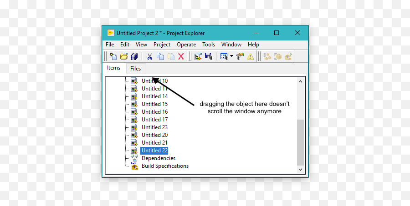
Task: Click the project tree with arrow icon
Action: coord(198,56)
